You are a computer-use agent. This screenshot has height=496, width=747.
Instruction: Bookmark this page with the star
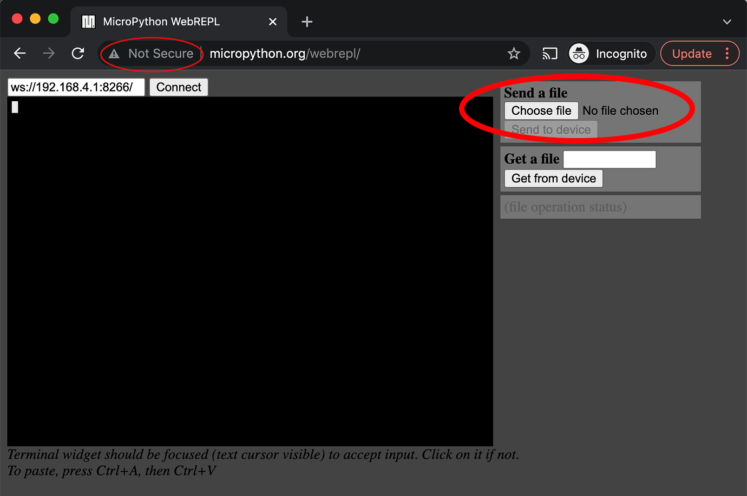[514, 54]
